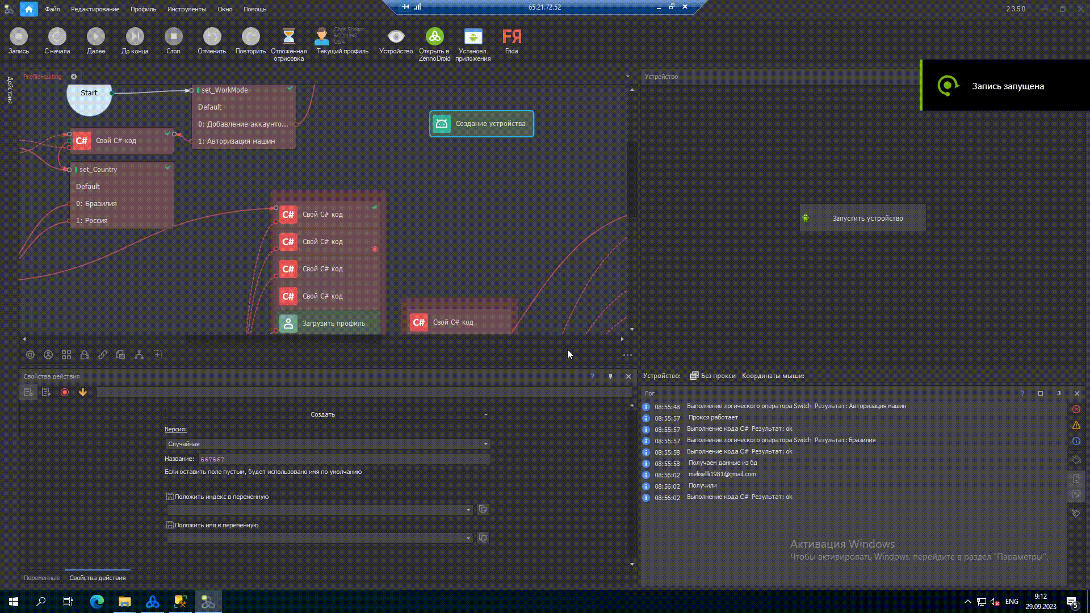
Task: Open the Device eye icon
Action: 396,37
